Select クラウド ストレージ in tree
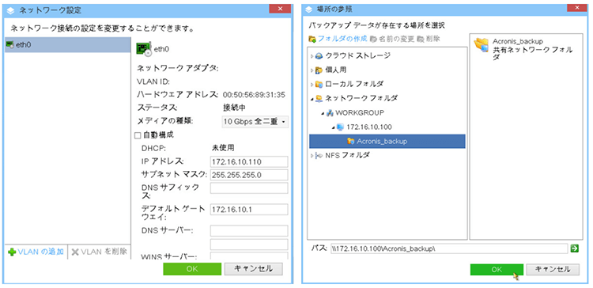The image size is (593, 288). 357,55
